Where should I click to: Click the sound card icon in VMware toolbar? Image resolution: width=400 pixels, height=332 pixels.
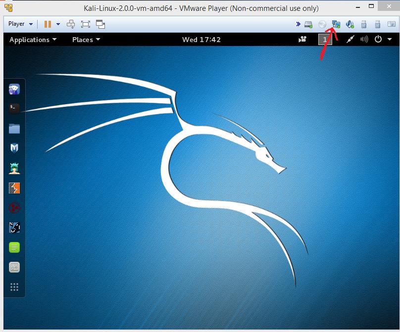350,24
